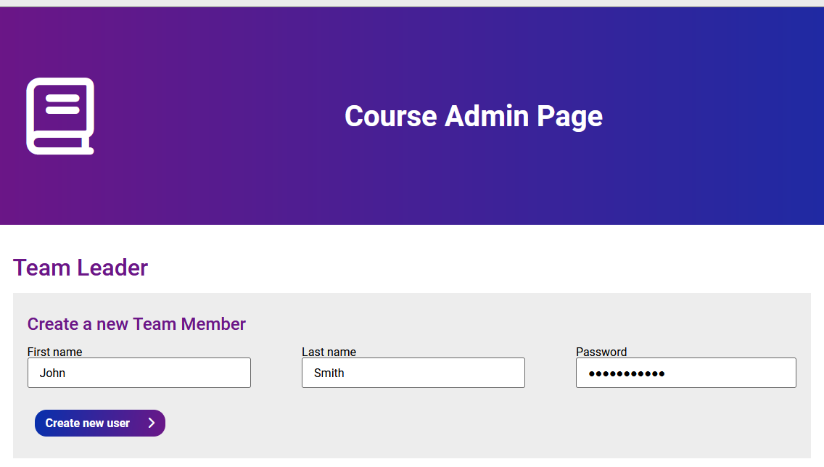Viewport: 824px width, 467px height.
Task: Click the chevron arrow on Create new user
Action: [x=152, y=423]
